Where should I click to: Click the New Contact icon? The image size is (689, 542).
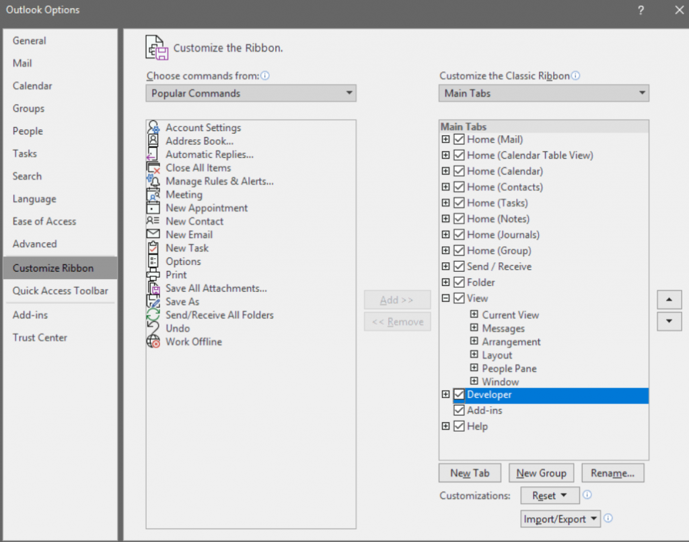pos(153,221)
